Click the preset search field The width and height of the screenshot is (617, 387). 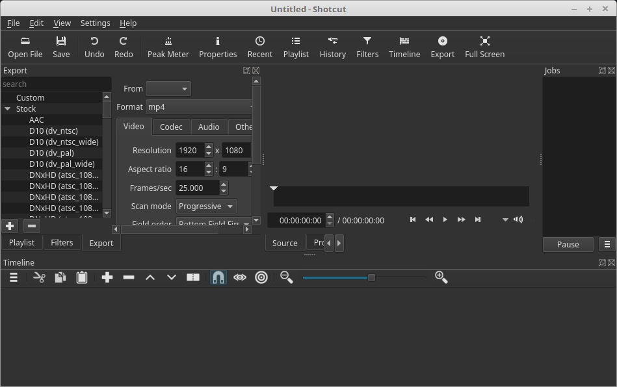[x=56, y=84]
